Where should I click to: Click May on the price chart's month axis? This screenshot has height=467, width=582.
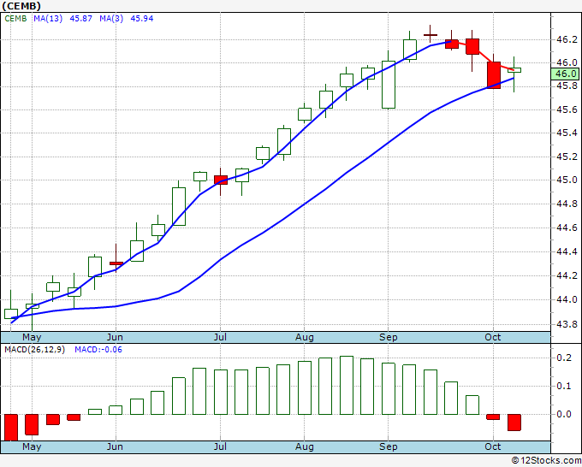click(32, 337)
